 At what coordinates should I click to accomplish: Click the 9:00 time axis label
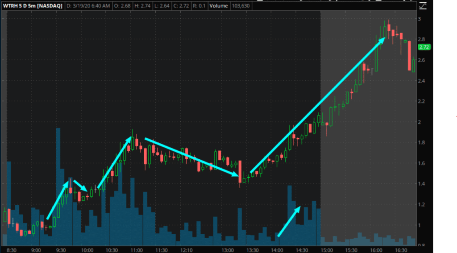tap(36, 250)
